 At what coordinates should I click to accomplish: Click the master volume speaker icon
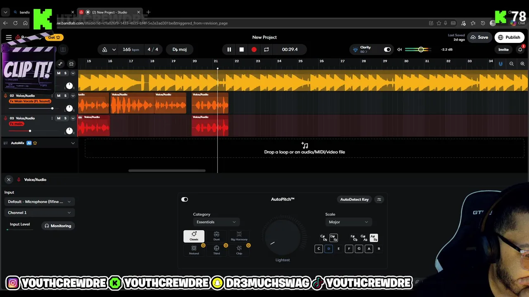(399, 49)
